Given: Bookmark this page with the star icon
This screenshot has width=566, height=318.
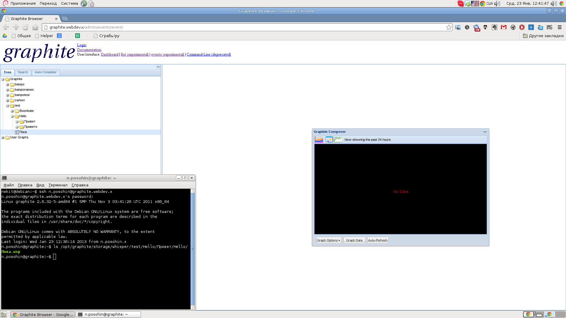Looking at the screenshot, I should pyautogui.click(x=449, y=27).
